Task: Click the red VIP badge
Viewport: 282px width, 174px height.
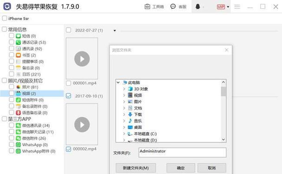Action: 221,7
